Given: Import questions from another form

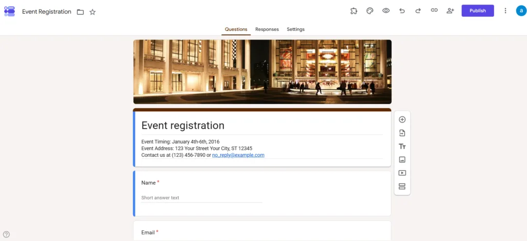Looking at the screenshot, I should [402, 133].
